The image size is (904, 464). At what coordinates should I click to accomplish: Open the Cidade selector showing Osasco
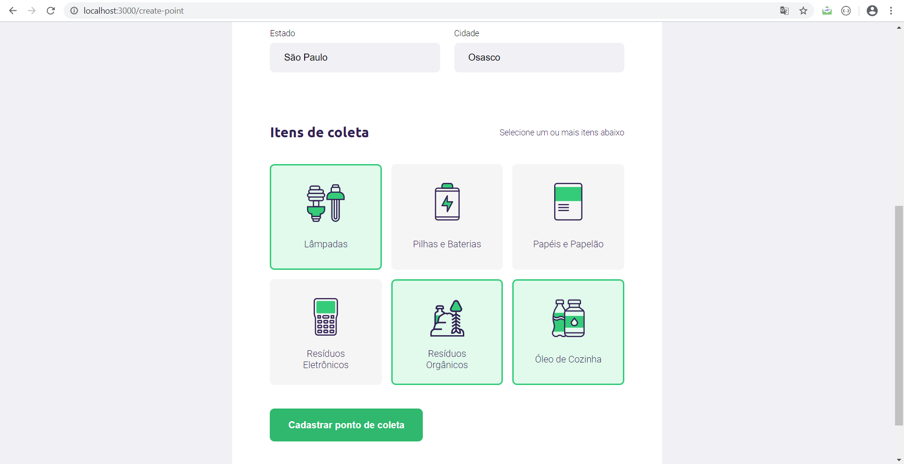point(539,57)
